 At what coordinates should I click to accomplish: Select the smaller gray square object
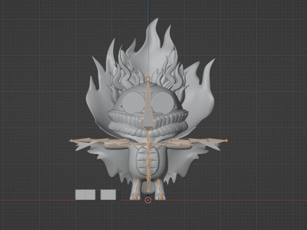tap(108, 195)
